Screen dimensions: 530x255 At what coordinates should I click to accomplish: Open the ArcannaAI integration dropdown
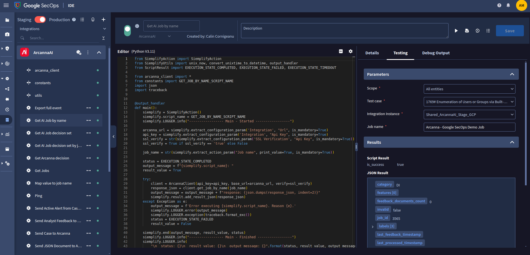click(155, 36)
